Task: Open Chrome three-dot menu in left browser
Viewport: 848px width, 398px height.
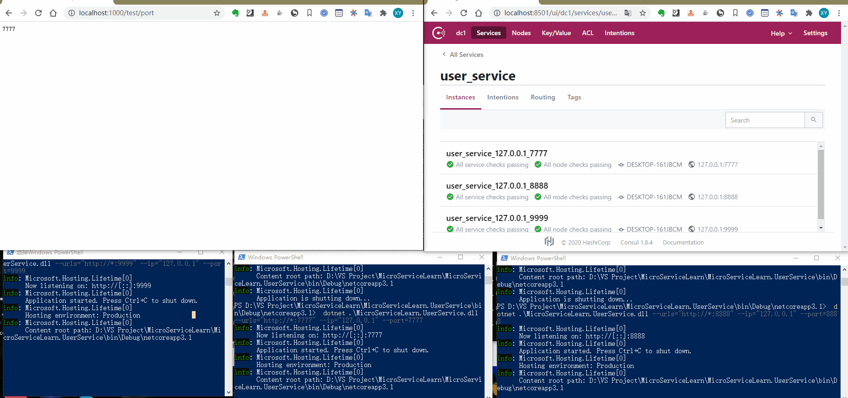Action: pyautogui.click(x=413, y=13)
